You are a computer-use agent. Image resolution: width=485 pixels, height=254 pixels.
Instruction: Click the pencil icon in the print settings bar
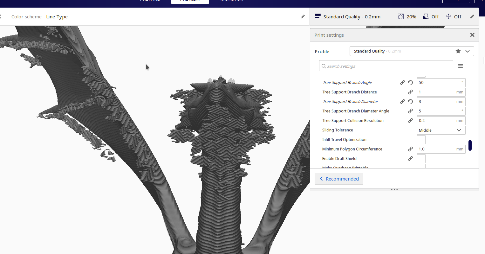click(472, 16)
